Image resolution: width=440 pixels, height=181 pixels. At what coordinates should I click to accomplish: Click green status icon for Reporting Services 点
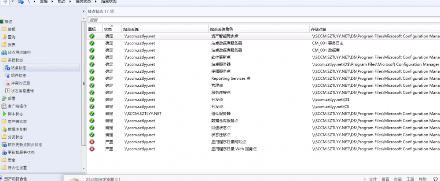tap(92, 78)
